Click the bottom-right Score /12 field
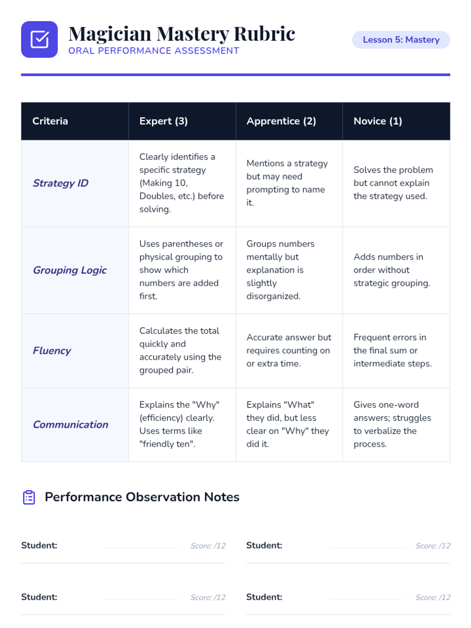Image resolution: width=471 pixels, height=628 pixels. (x=433, y=597)
